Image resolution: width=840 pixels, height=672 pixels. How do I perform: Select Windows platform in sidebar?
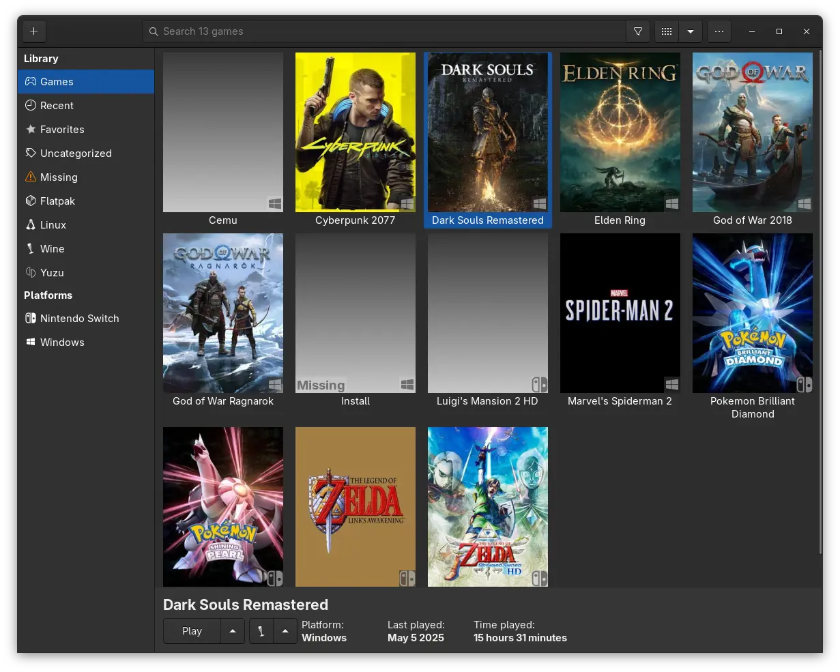pyautogui.click(x=86, y=342)
